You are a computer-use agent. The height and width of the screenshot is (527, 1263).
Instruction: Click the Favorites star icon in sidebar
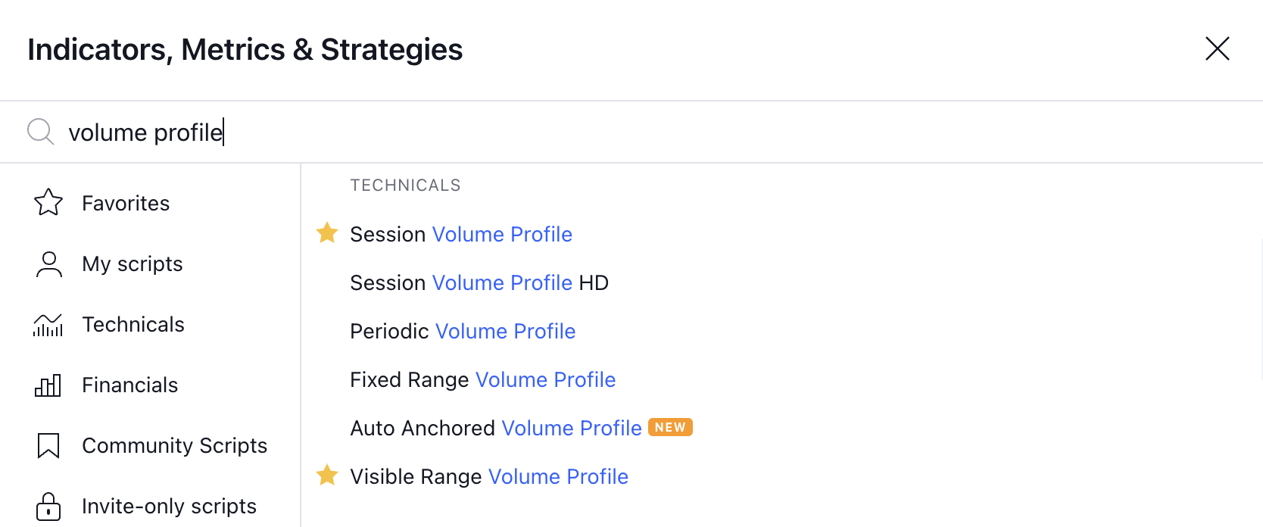[x=48, y=202]
